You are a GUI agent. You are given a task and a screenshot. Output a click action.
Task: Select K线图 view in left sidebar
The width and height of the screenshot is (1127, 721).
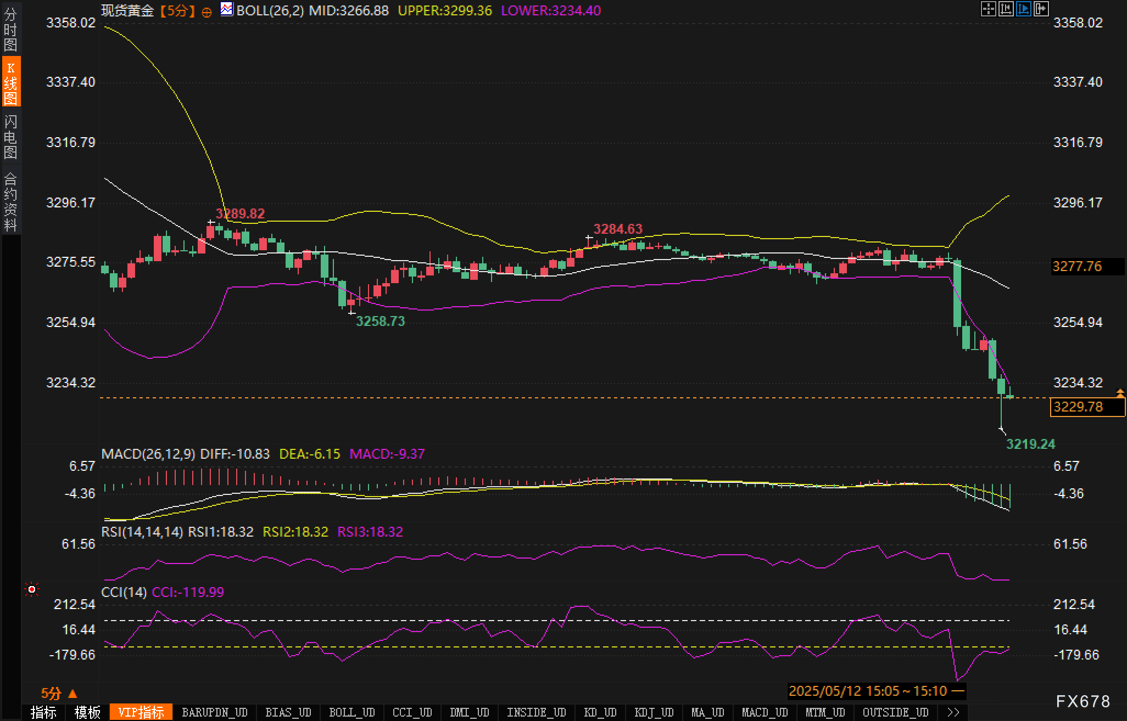10,82
